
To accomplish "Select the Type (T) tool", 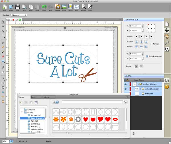I will coord(3,36).
